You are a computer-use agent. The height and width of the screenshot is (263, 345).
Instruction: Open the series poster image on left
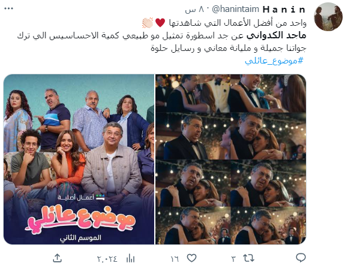pos(79,159)
